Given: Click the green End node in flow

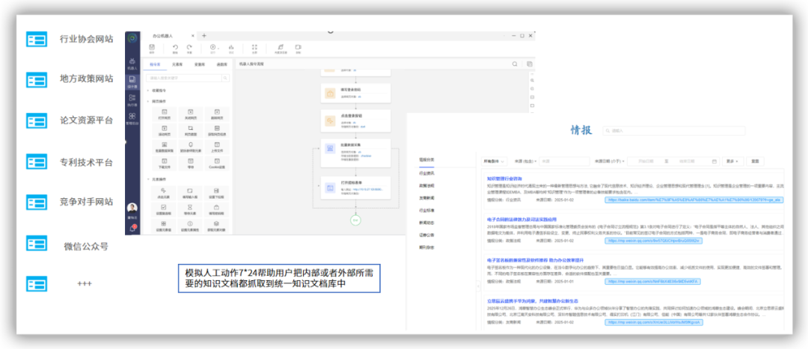Looking at the screenshot, I should click(355, 220).
